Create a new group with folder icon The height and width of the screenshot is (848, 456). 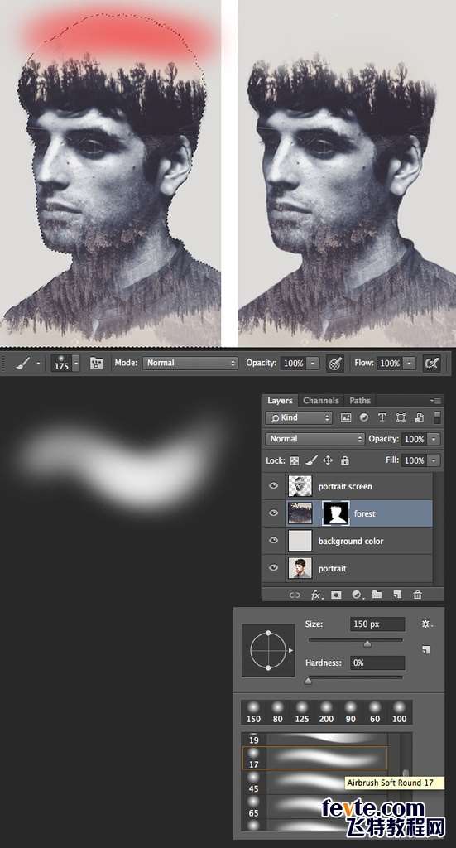point(377,595)
